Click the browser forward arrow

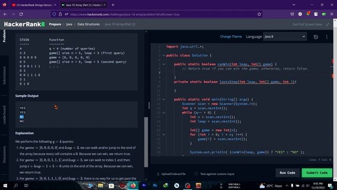pos(13,14)
